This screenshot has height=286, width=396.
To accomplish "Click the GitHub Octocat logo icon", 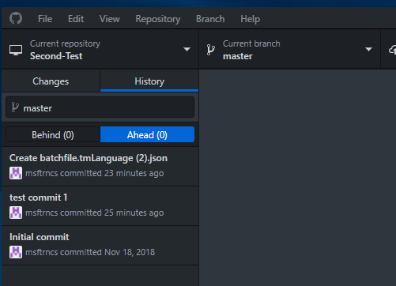I will (16, 19).
